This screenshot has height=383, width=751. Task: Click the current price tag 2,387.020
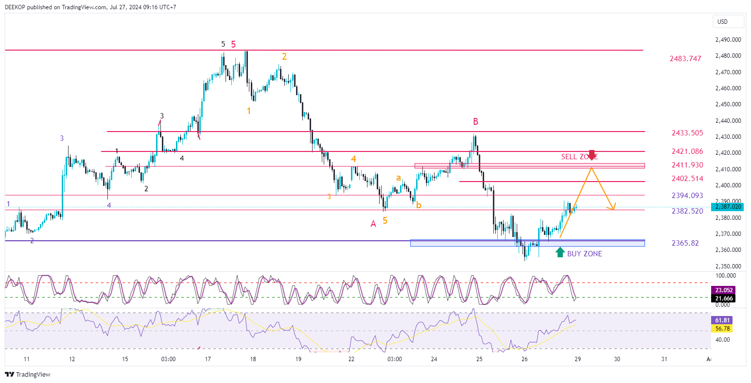pyautogui.click(x=727, y=207)
